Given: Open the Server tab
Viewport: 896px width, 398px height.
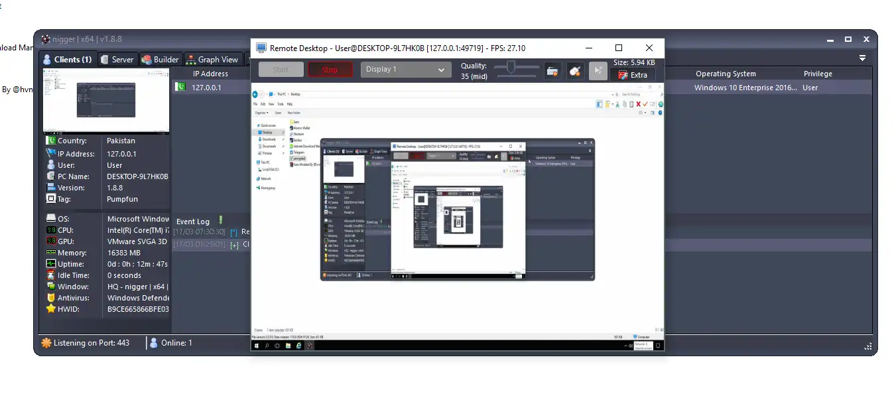Looking at the screenshot, I should [x=117, y=59].
